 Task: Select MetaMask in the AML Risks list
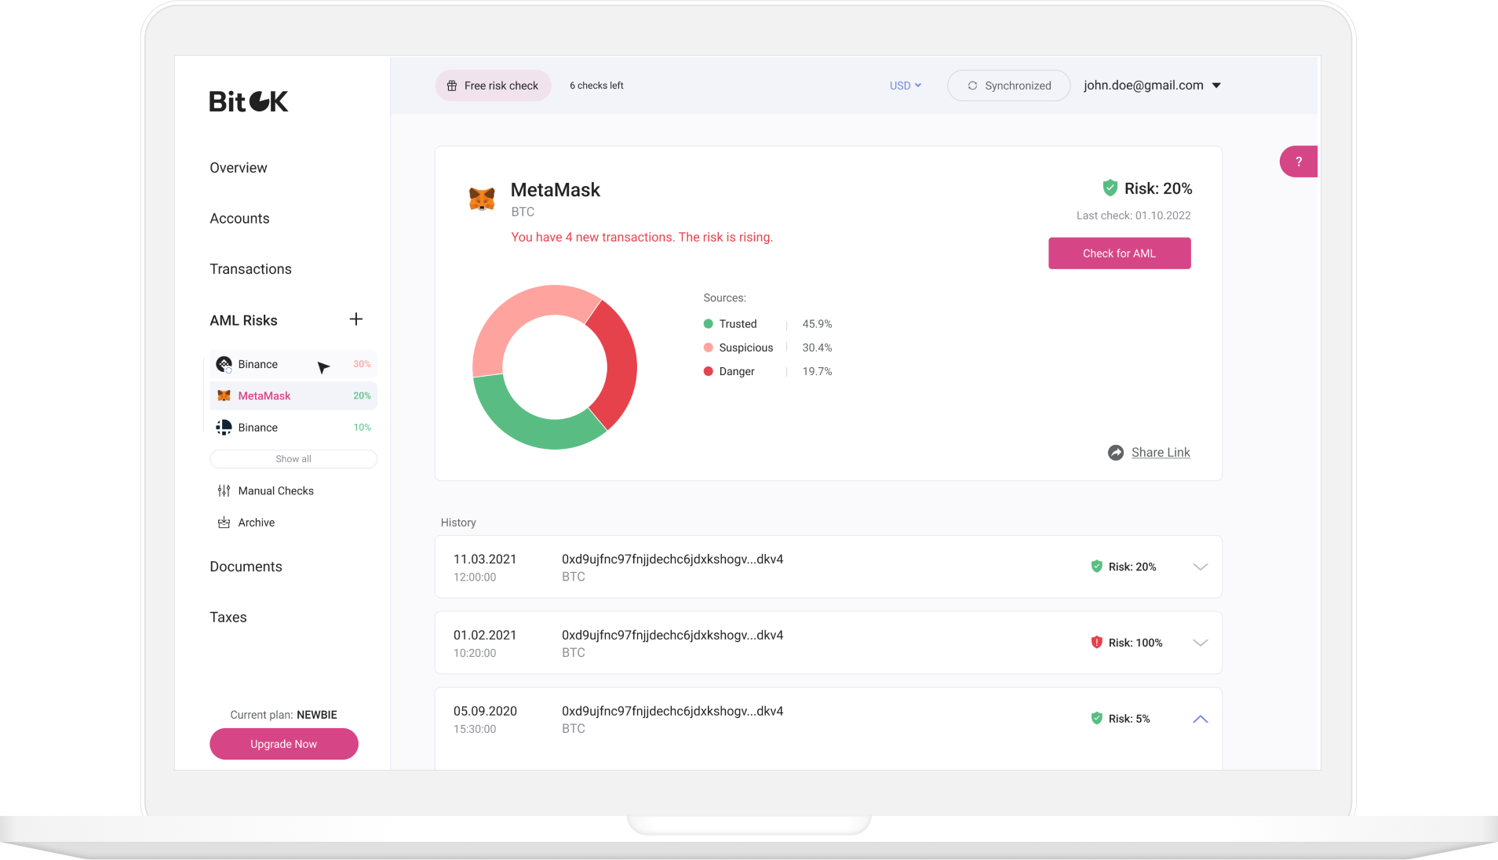pyautogui.click(x=264, y=395)
